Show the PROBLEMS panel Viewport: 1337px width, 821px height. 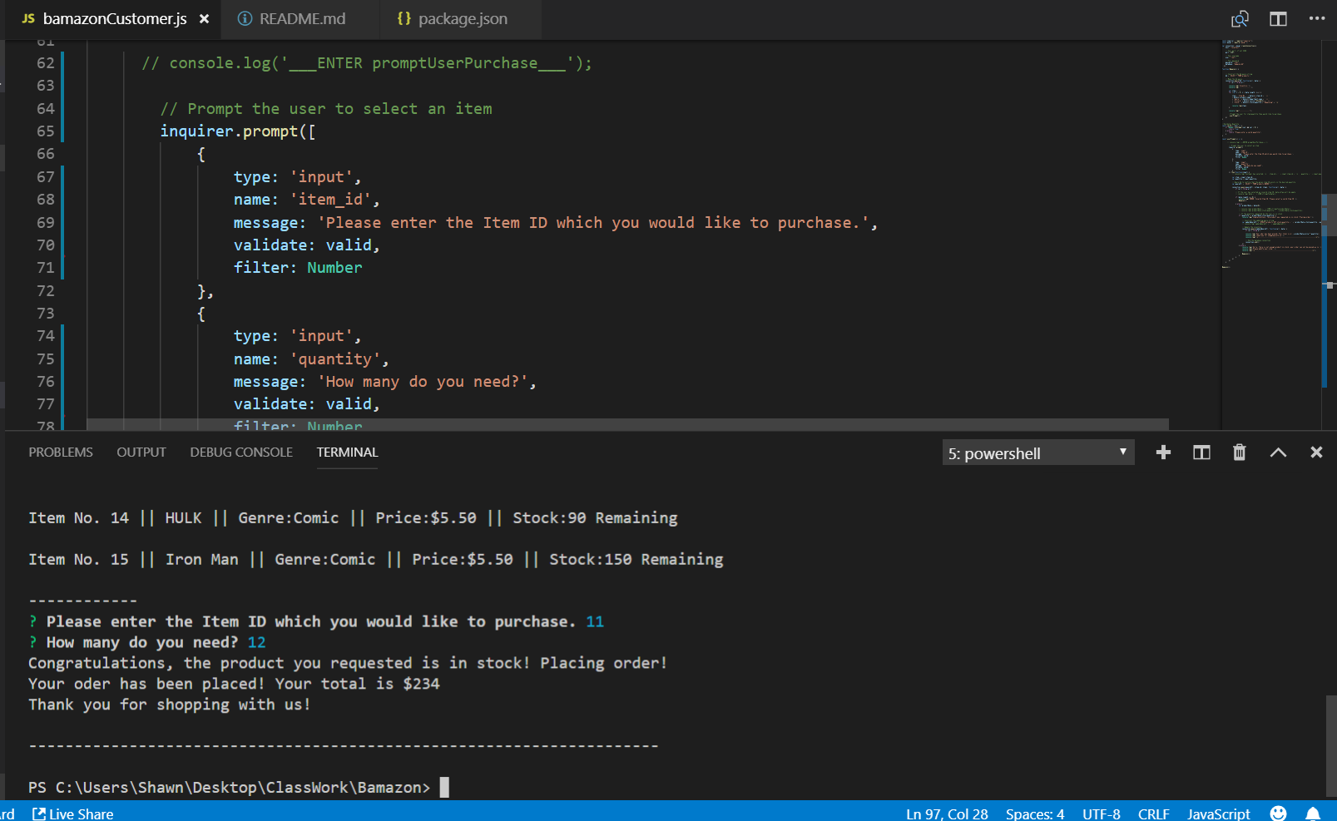[x=61, y=452]
